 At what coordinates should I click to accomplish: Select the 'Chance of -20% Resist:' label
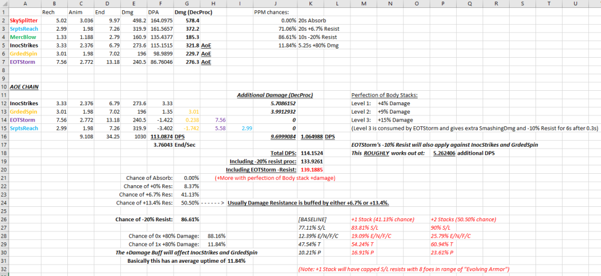(x=148, y=219)
